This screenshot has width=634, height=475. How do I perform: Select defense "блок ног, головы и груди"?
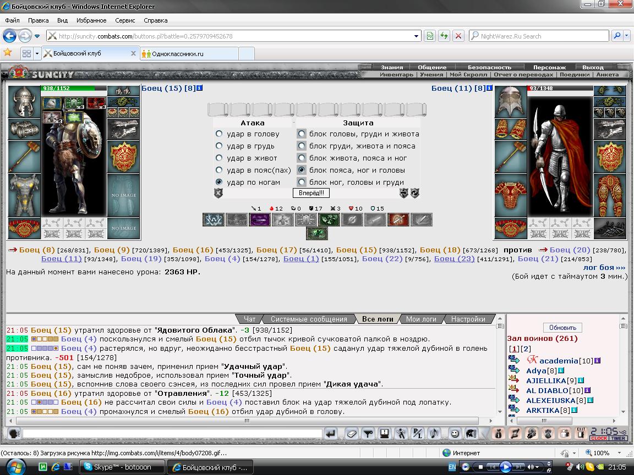(x=302, y=182)
